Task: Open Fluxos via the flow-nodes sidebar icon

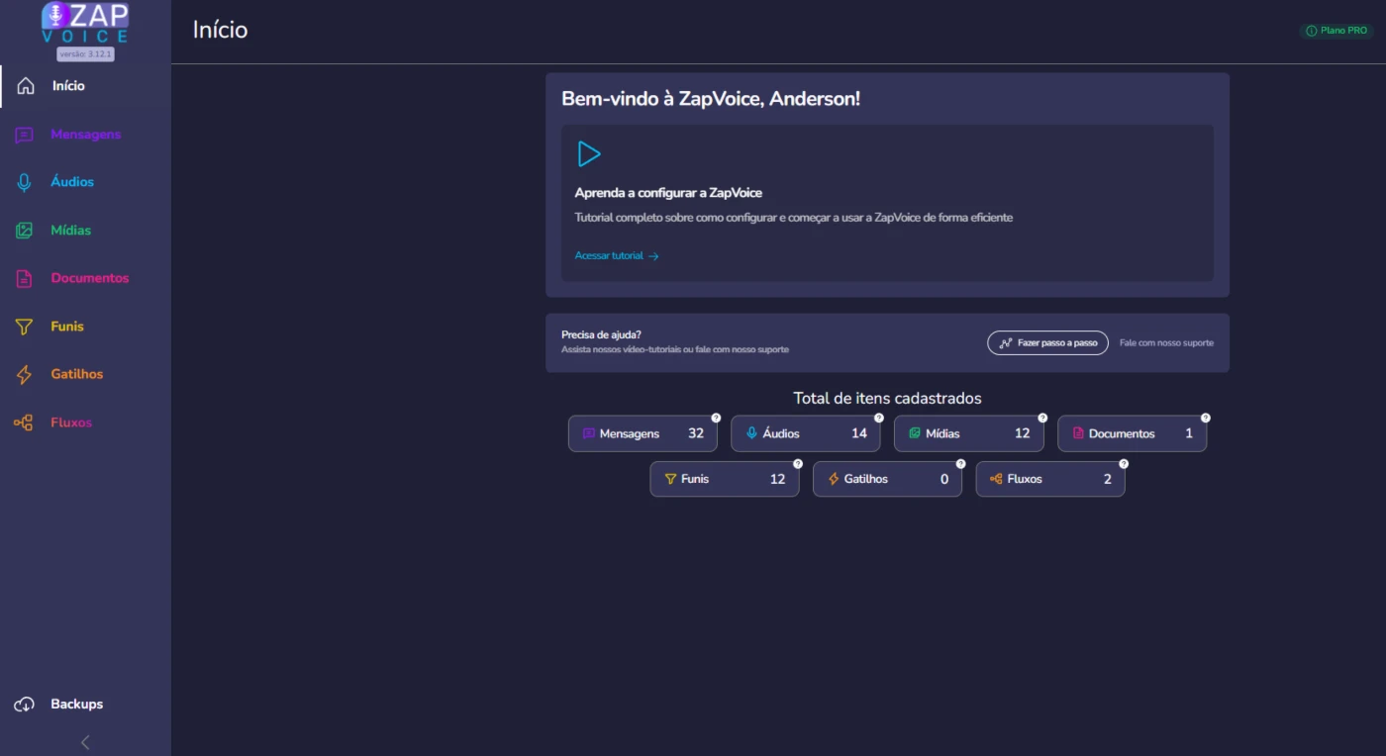Action: [24, 423]
